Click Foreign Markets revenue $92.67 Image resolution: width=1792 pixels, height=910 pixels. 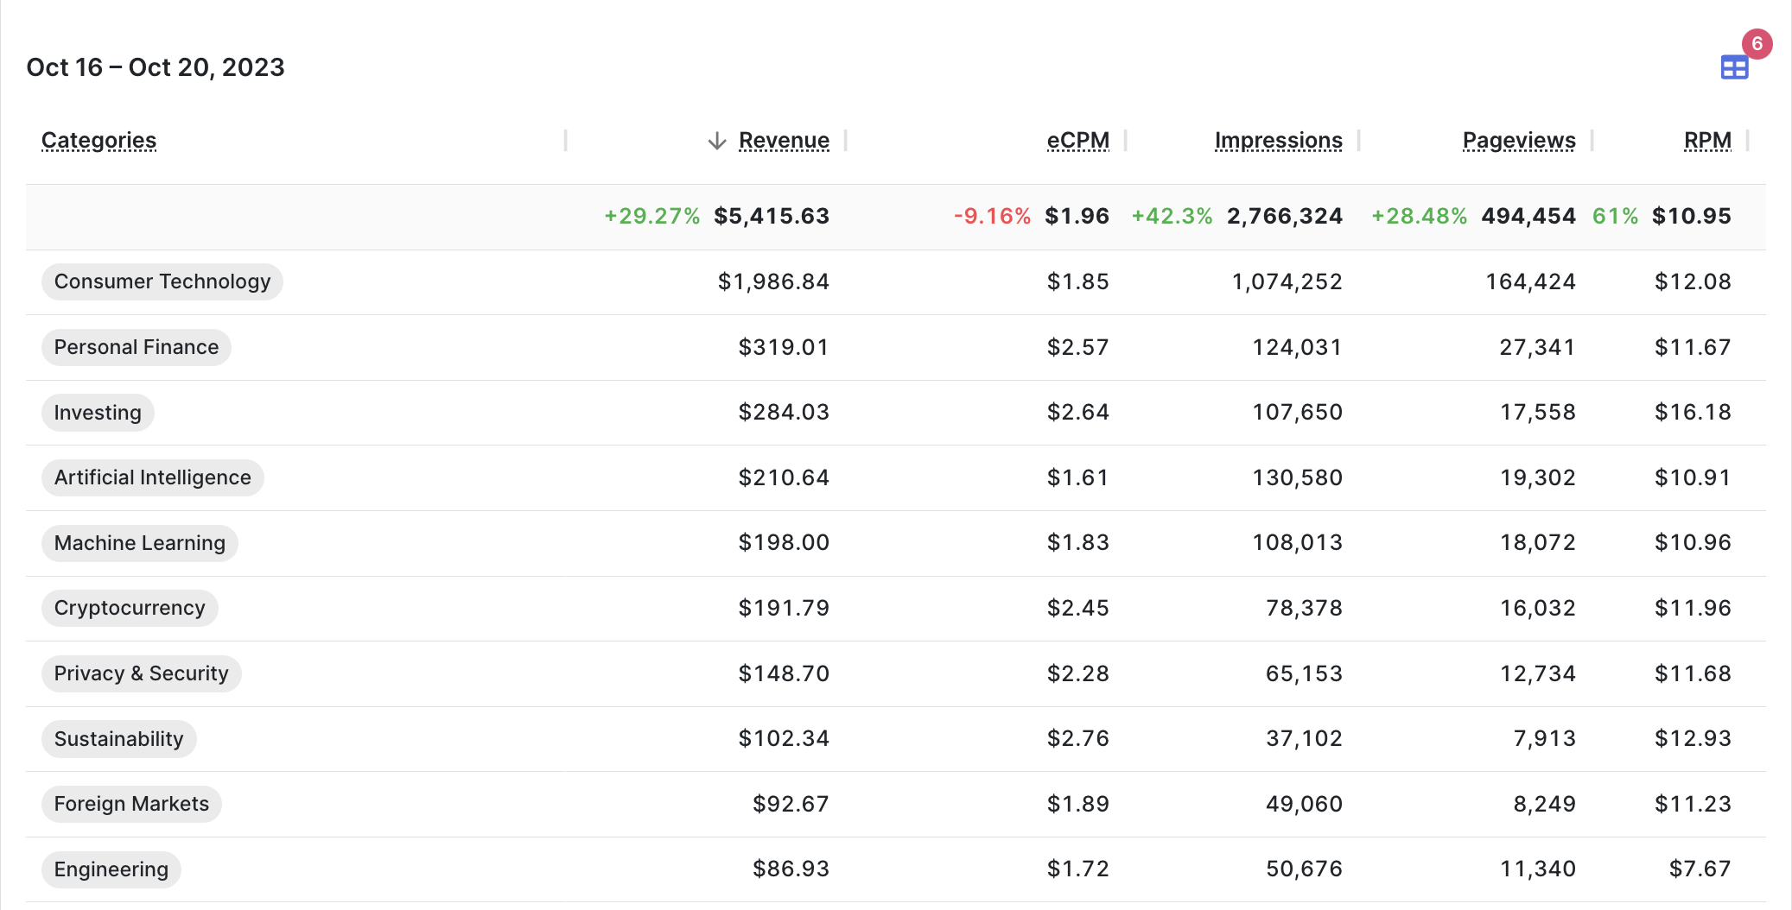(791, 804)
